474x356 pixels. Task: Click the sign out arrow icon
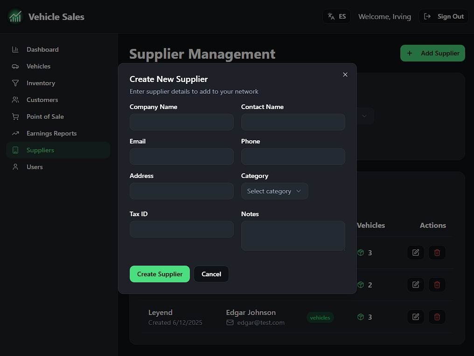[x=427, y=16]
